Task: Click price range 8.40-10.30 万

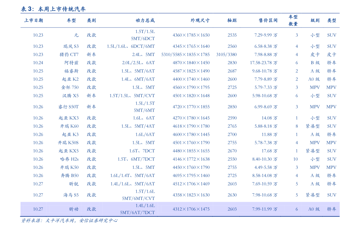Action: coord(265,159)
